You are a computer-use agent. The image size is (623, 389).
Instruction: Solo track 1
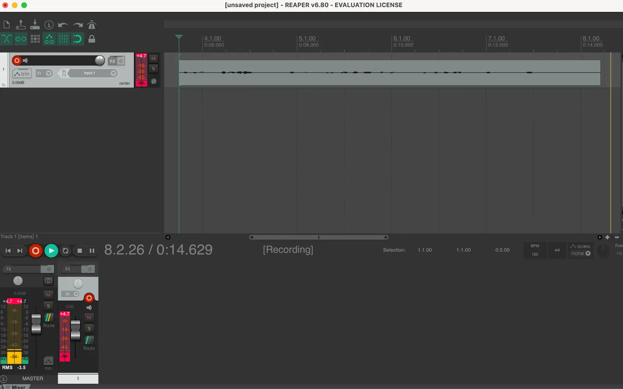tap(153, 68)
